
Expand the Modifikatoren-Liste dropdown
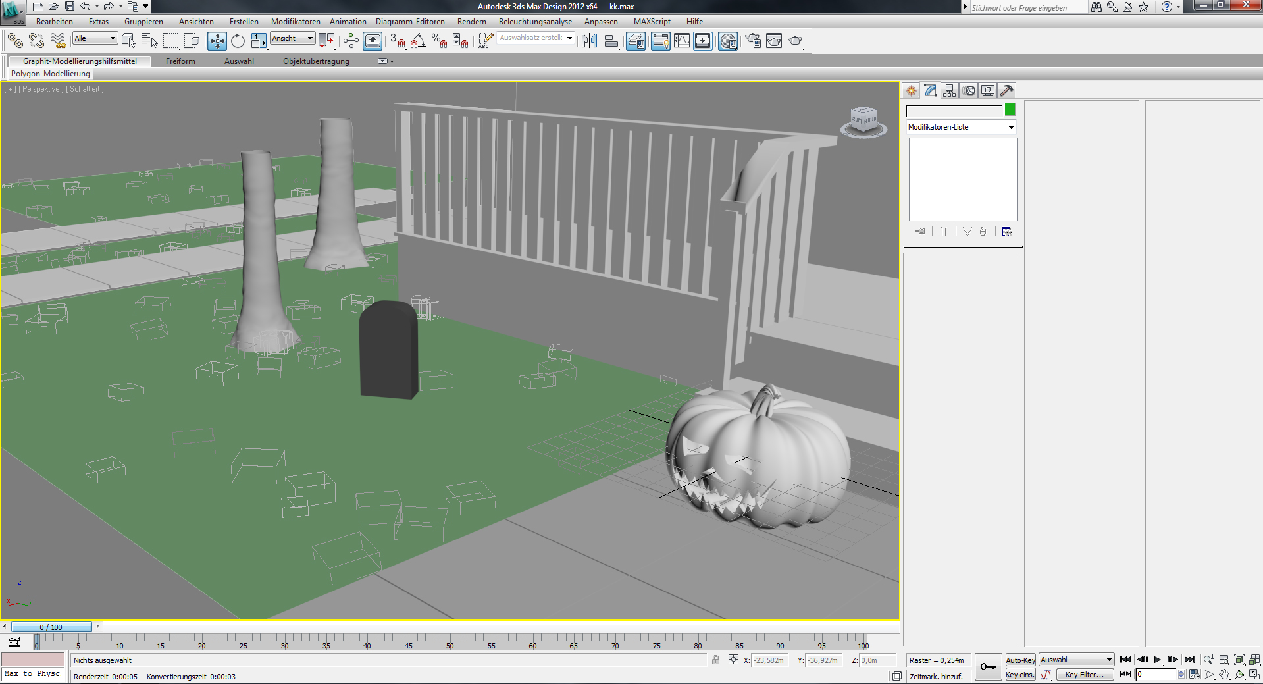point(961,127)
